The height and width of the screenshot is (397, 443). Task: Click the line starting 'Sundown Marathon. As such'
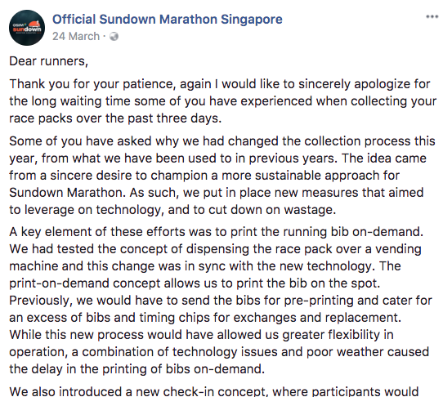click(x=217, y=193)
